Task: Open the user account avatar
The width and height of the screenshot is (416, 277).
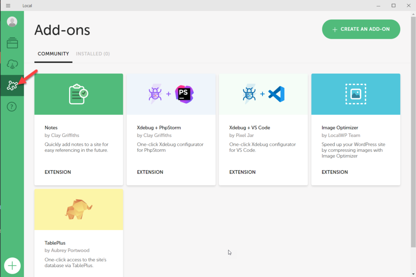Action: 12,22
